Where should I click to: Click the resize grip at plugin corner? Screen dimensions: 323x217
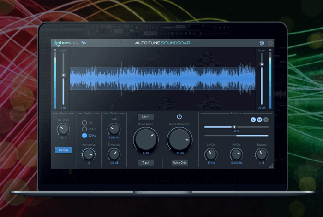tap(271, 166)
